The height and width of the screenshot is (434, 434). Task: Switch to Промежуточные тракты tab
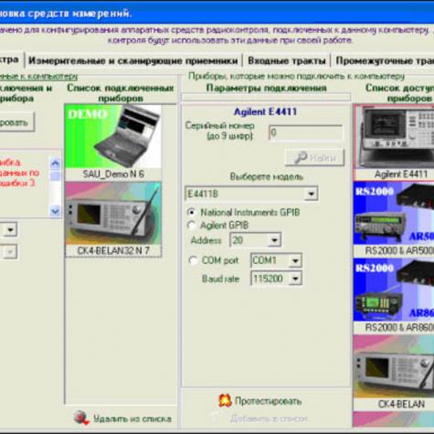click(x=383, y=60)
